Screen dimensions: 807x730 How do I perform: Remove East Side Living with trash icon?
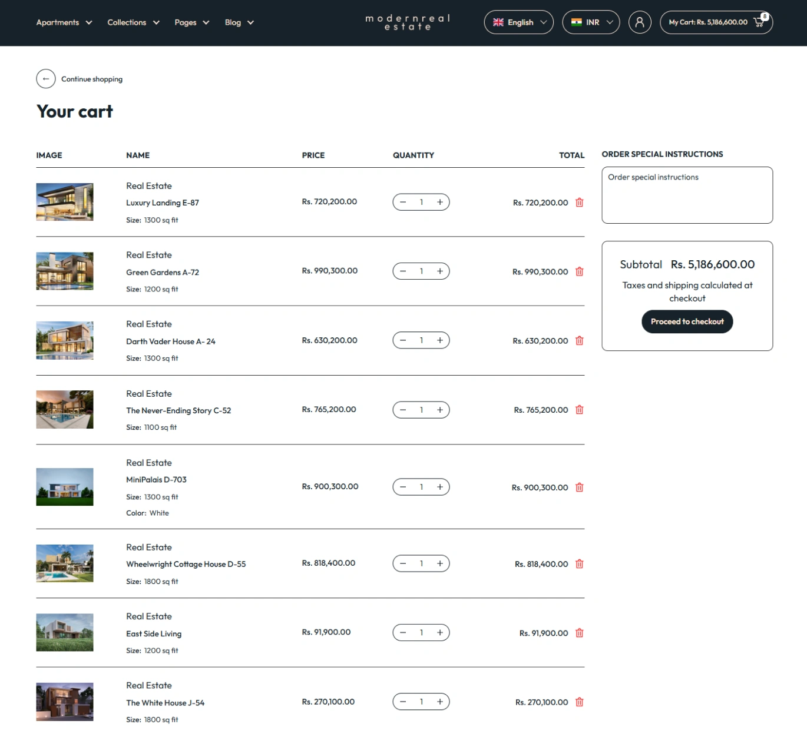(579, 633)
